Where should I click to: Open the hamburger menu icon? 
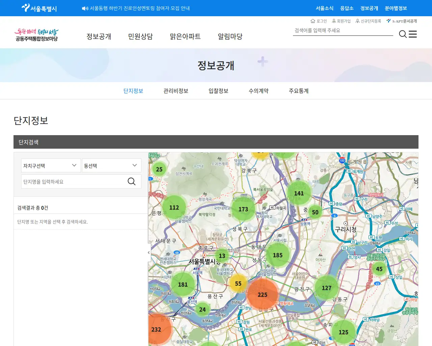coord(412,34)
